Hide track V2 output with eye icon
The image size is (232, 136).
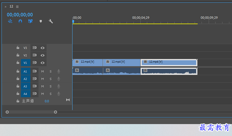tap(42, 55)
